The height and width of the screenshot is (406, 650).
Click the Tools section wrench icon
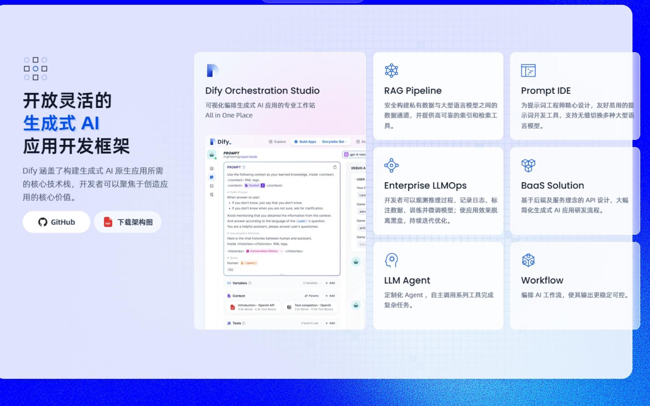pos(229,323)
